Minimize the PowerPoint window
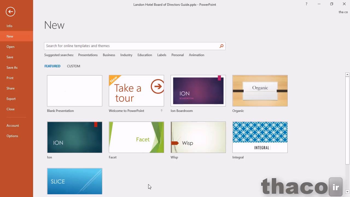The width and height of the screenshot is (350, 197). 319,4
